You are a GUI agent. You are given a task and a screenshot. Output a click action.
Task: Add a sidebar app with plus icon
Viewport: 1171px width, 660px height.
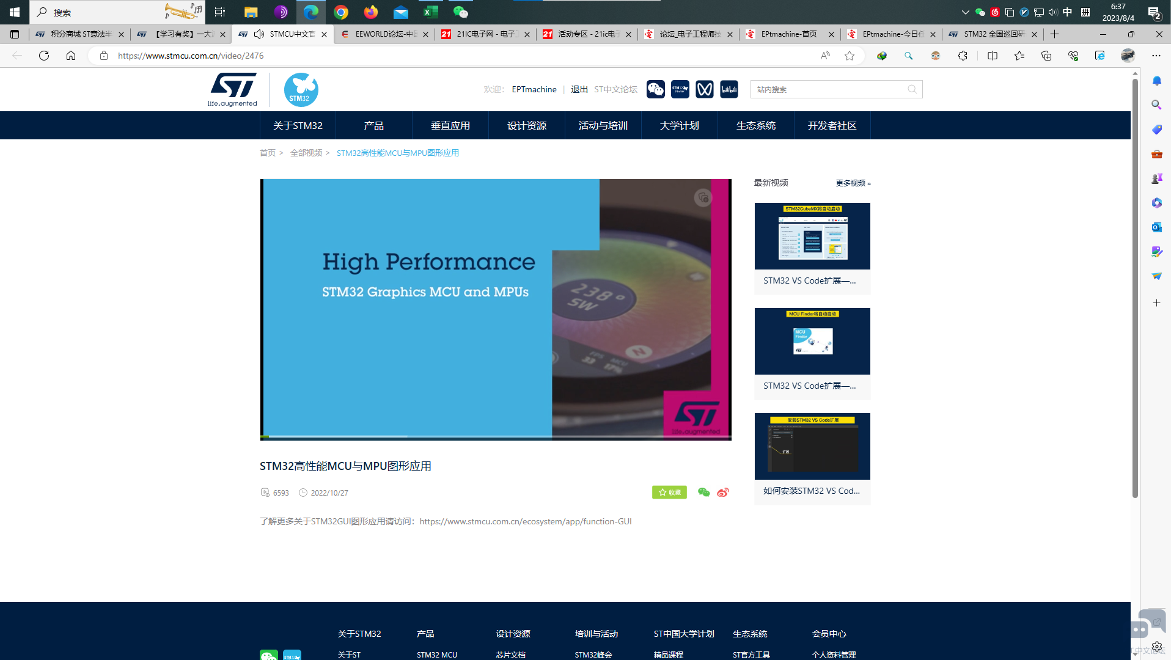click(x=1156, y=303)
